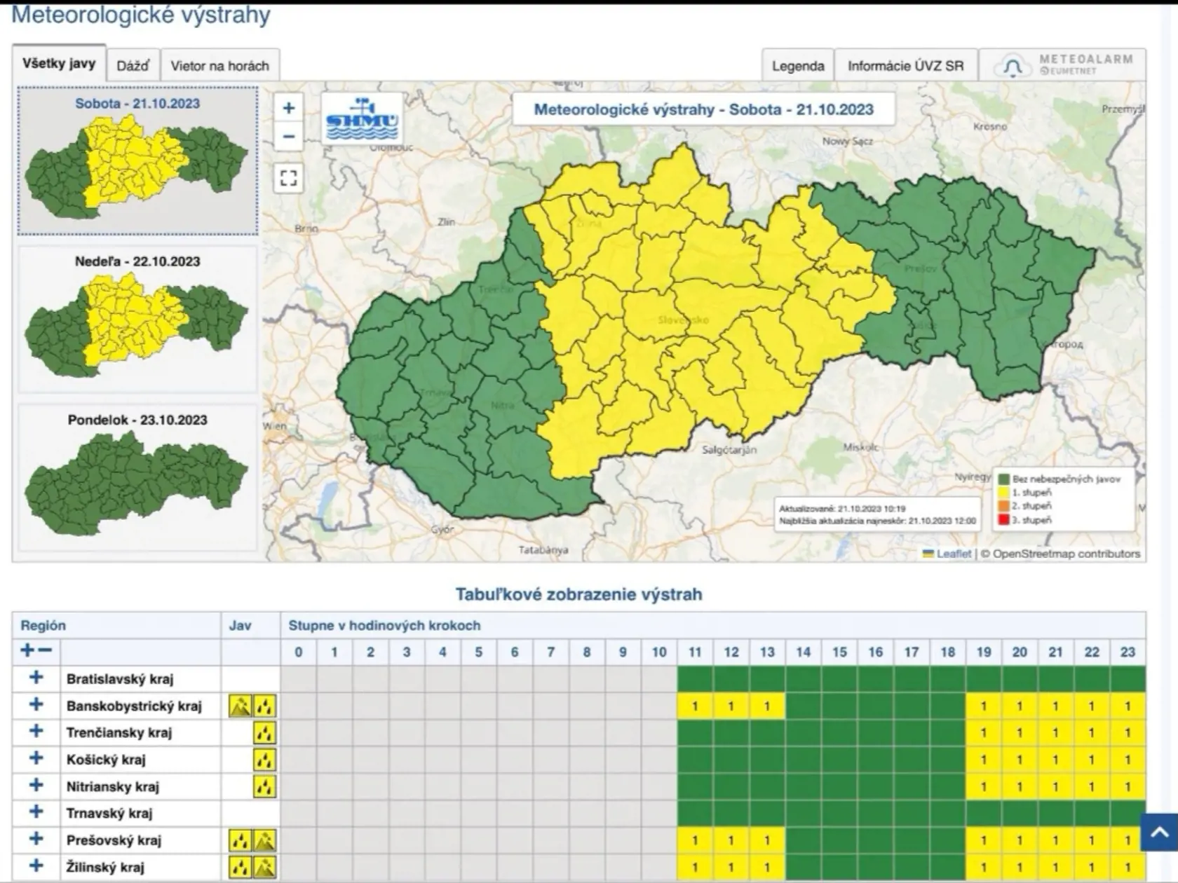Expand the Prešovský kraj row
The height and width of the screenshot is (883, 1178).
(x=36, y=840)
